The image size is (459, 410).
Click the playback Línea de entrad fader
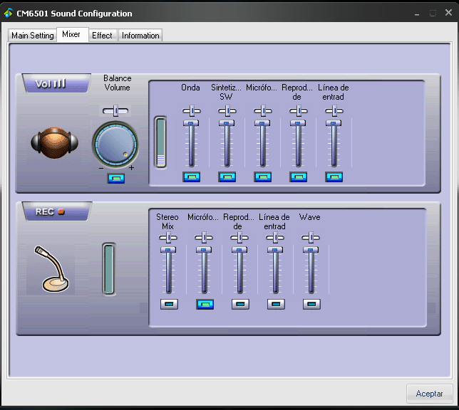point(334,123)
